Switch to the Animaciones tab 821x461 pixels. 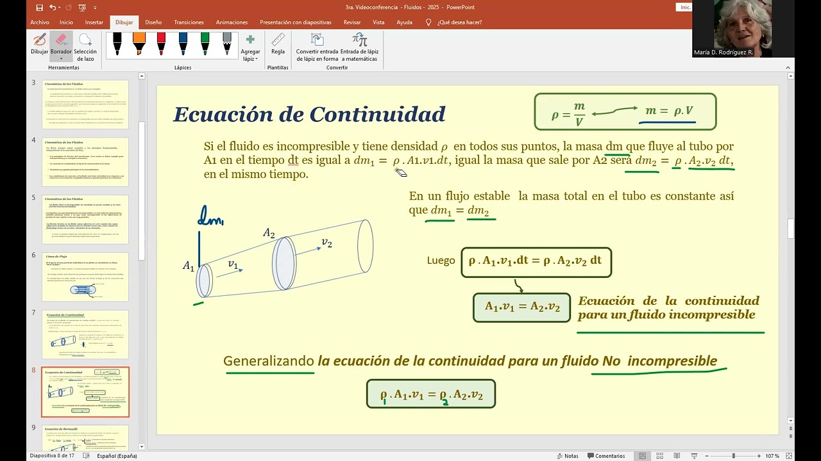tap(232, 22)
